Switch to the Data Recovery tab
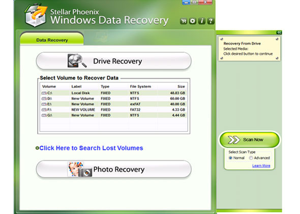 [x=52, y=39]
